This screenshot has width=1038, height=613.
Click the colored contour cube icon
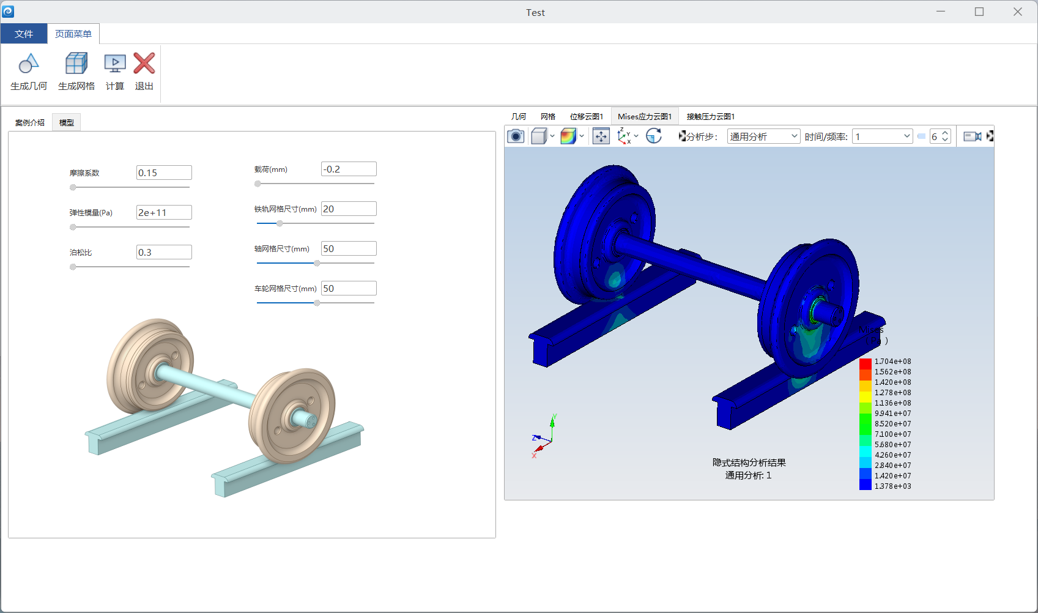(x=568, y=136)
